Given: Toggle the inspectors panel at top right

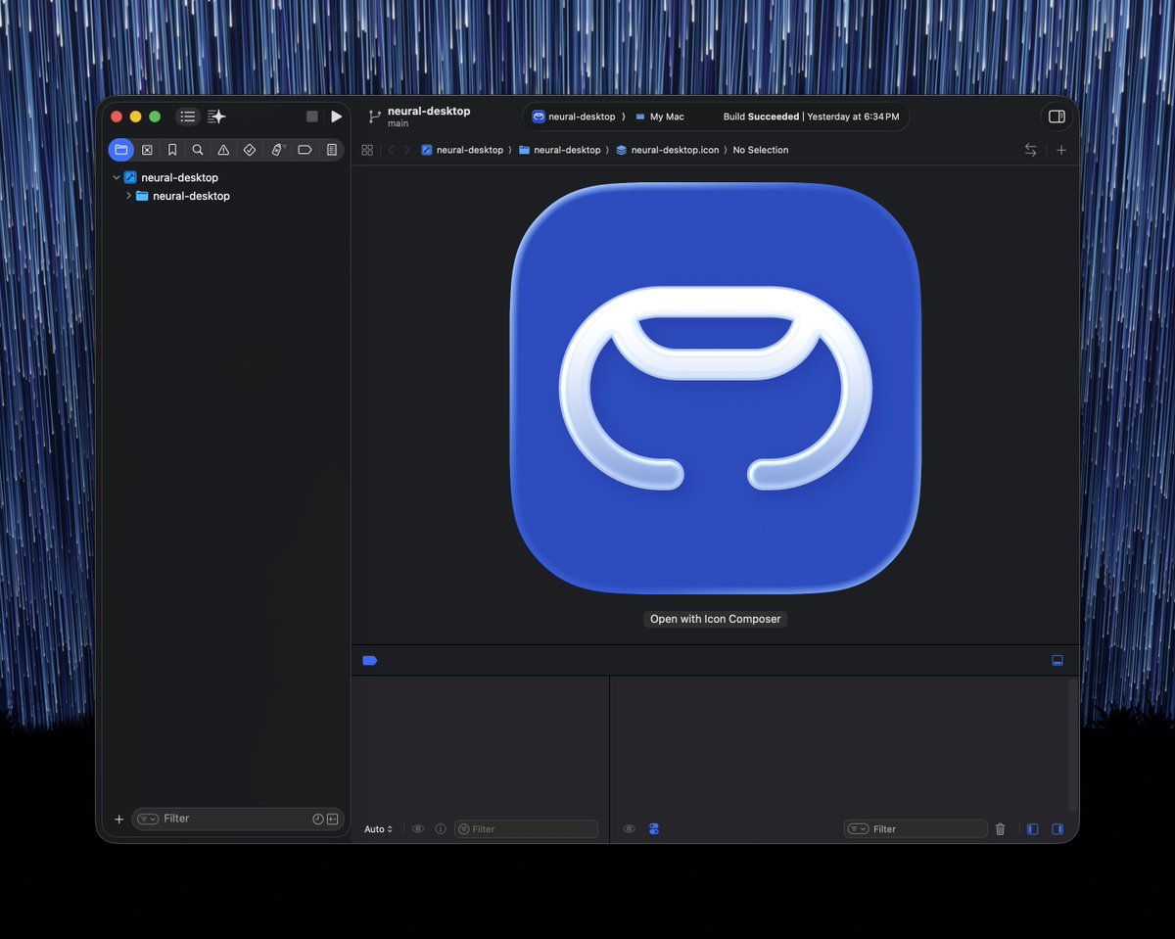Looking at the screenshot, I should [x=1057, y=117].
